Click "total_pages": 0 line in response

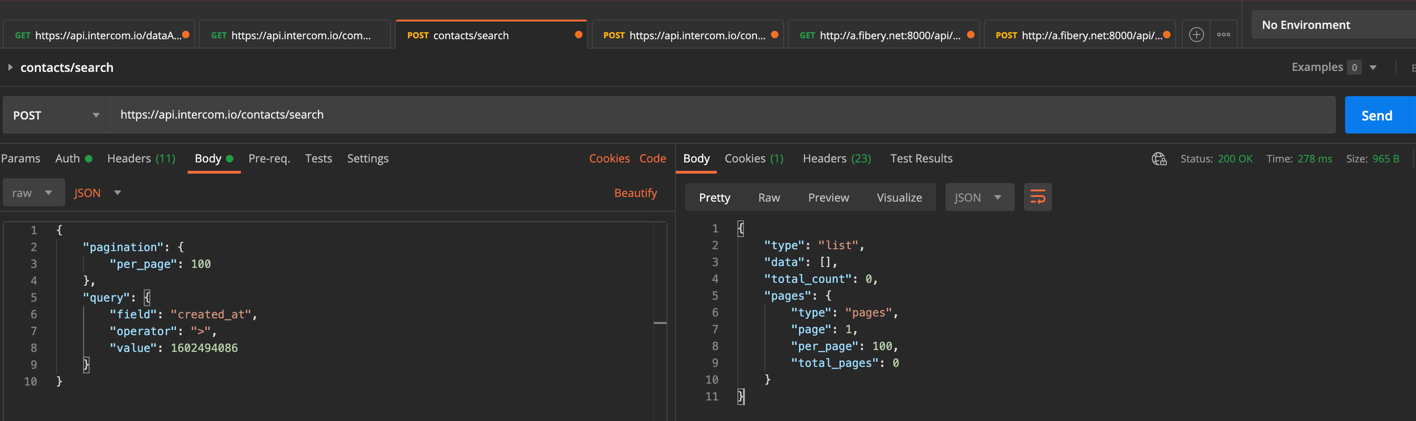point(844,363)
